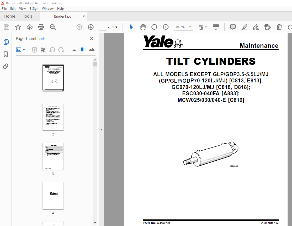Rotate page clockwise in thumbnails
Image resolution: width=292 pixels, height=226 pixels.
coord(61,50)
